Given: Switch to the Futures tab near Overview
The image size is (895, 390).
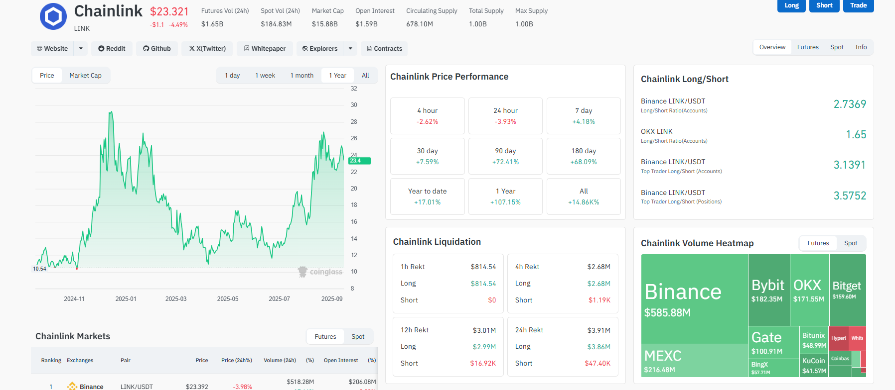Looking at the screenshot, I should click(808, 47).
